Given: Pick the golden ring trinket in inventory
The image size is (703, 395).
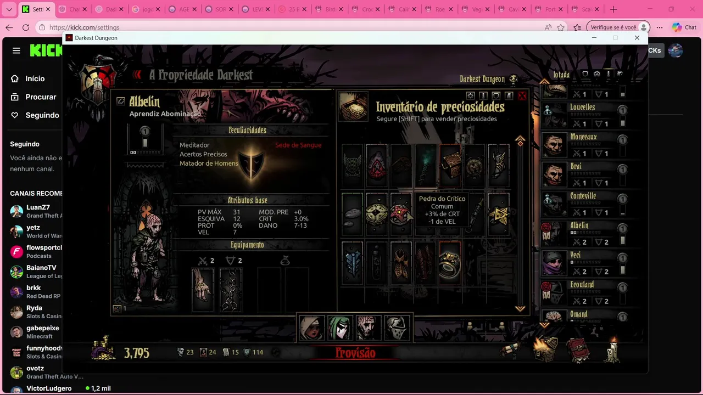Looking at the screenshot, I should (x=449, y=263).
